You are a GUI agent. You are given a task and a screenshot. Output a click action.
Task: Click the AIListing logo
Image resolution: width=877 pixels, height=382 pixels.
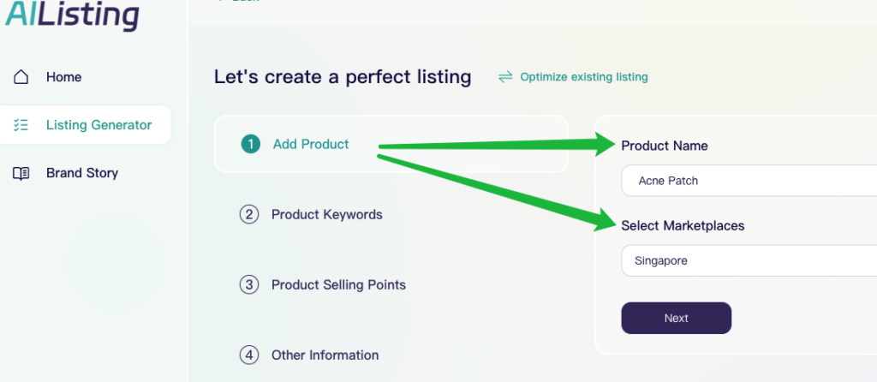pyautogui.click(x=72, y=15)
